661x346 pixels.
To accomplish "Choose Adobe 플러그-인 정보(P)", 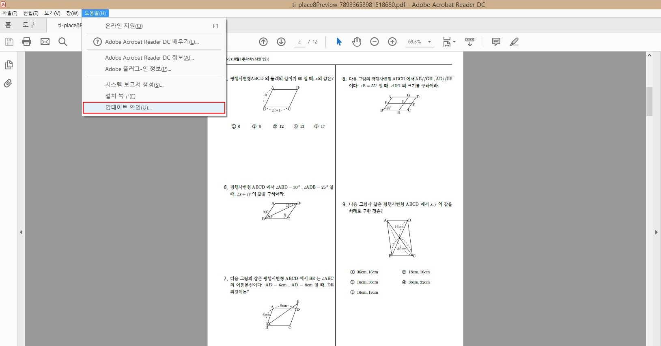I will [154, 69].
